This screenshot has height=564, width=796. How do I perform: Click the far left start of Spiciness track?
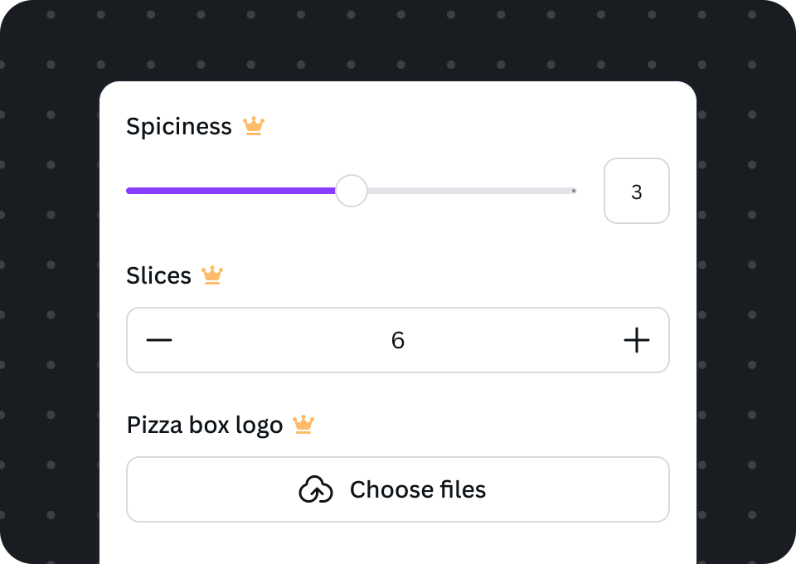(129, 191)
